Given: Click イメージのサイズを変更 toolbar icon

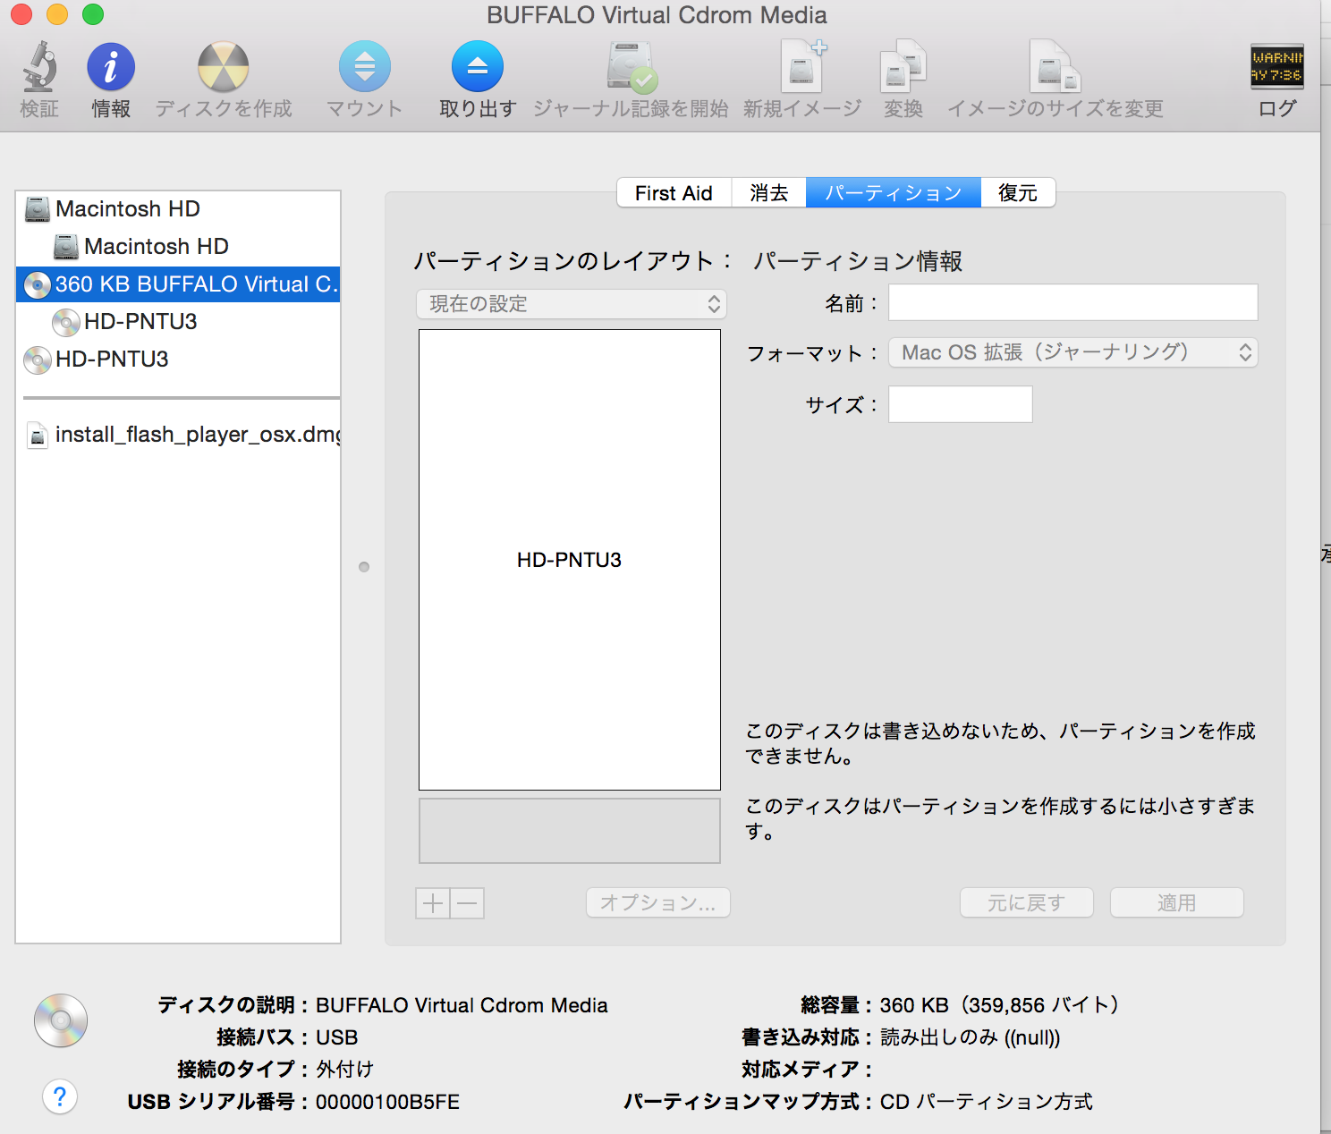Looking at the screenshot, I should click(x=1055, y=67).
